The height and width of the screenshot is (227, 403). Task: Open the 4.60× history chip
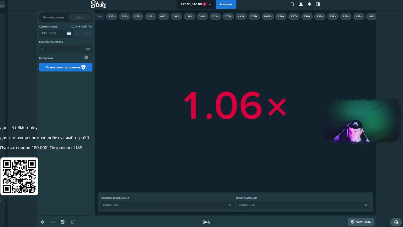tap(163, 16)
